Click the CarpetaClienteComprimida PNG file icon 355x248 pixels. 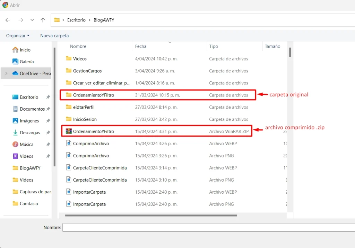[x=69, y=180]
